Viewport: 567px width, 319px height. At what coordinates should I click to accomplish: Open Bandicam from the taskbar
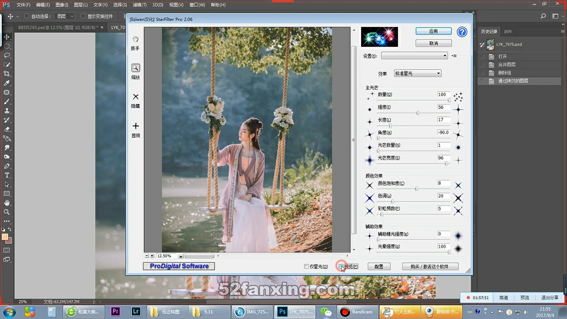(357, 311)
